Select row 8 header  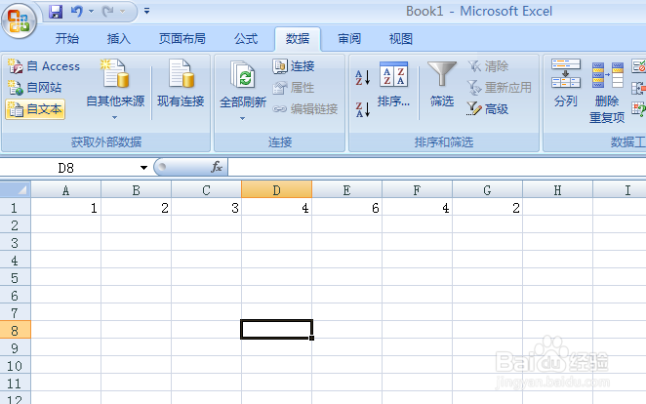click(x=16, y=330)
